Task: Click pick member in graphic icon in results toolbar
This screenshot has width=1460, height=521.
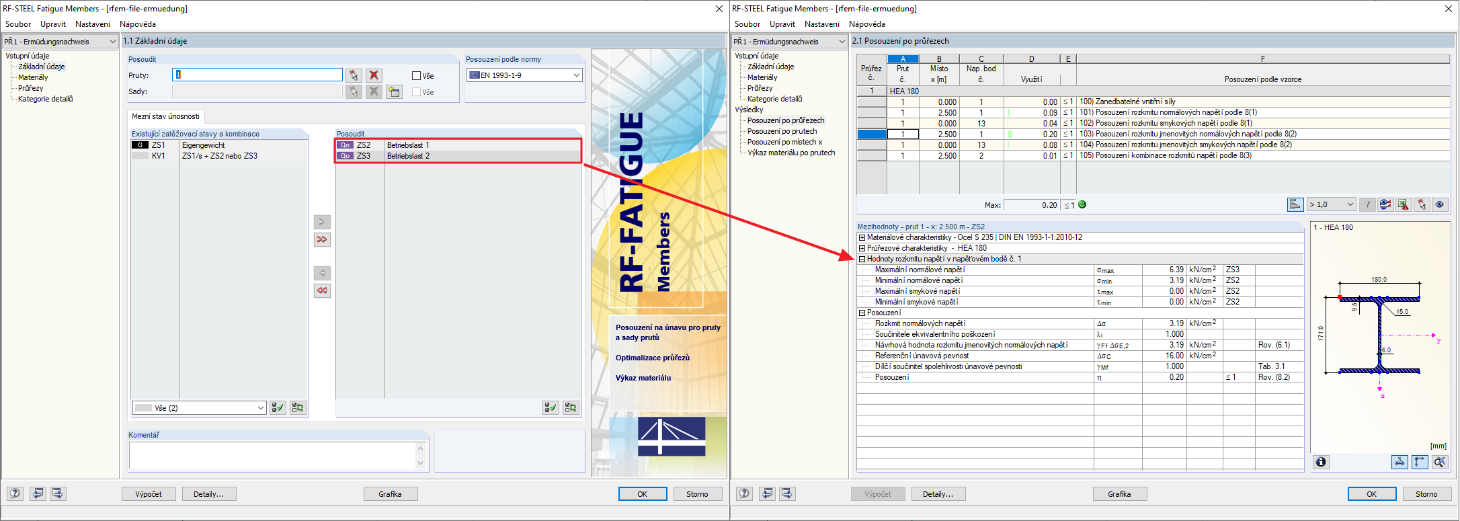Action: [1421, 204]
